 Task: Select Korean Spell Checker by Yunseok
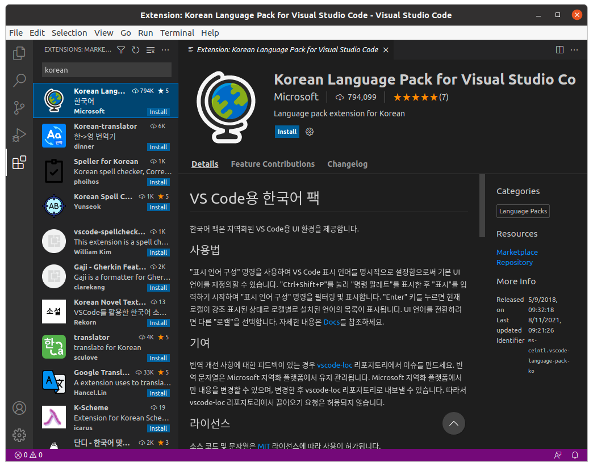coord(106,206)
